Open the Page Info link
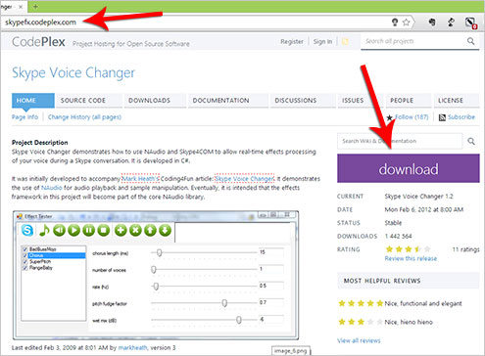The image size is (485, 356). 24,117
